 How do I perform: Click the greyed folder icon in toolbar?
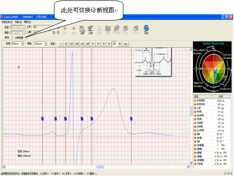[108, 30]
